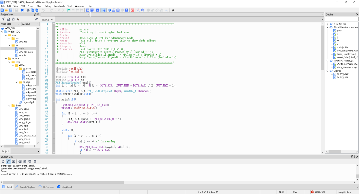
Task: Open the SDK menu
Action: point(23,6)
